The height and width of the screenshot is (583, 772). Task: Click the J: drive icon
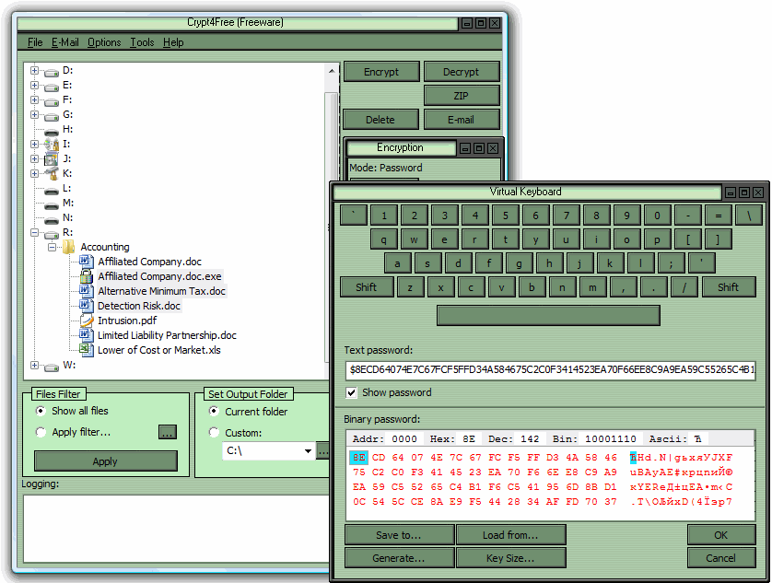(x=52, y=159)
